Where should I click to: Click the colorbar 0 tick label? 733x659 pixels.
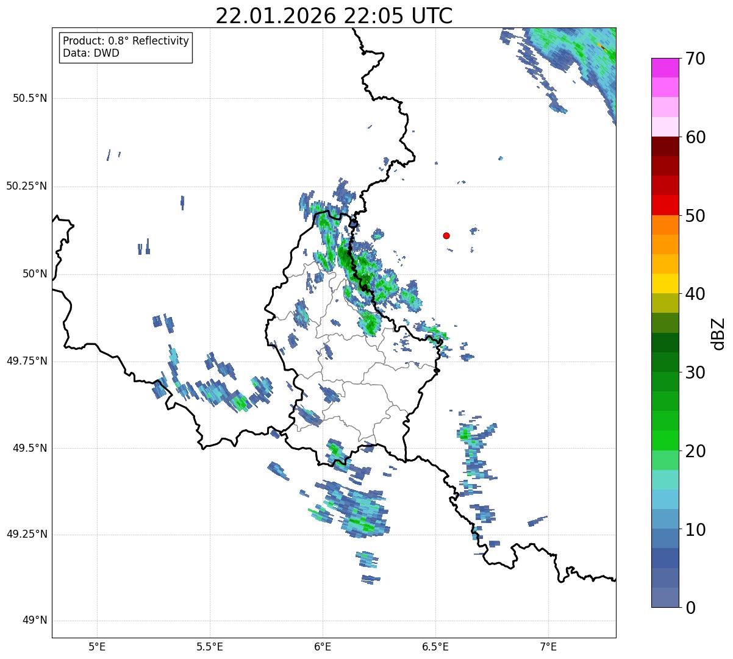pyautogui.click(x=690, y=608)
